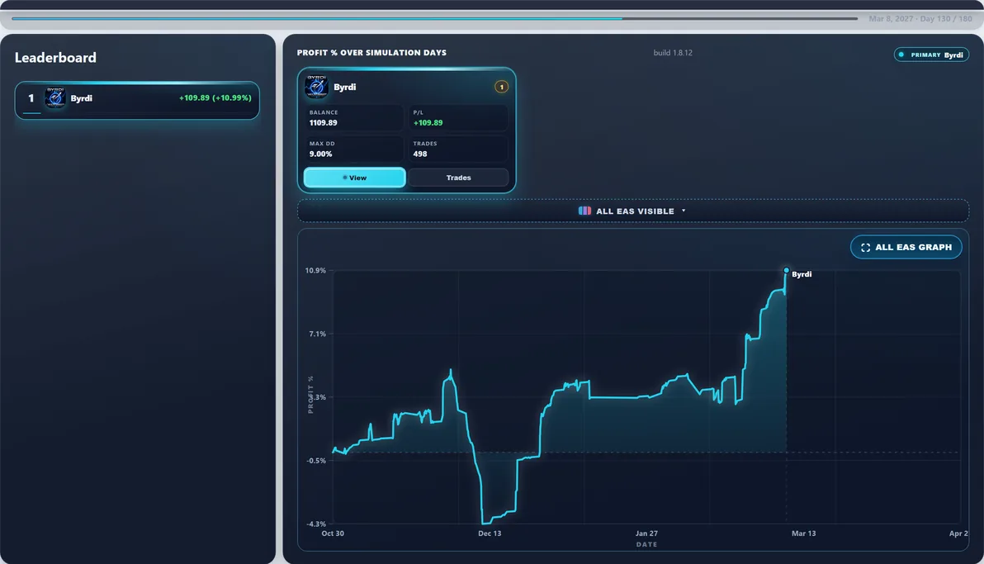The image size is (984, 564).
Task: Toggle the PRIMARY Byrdi indicator pill
Action: (x=931, y=55)
